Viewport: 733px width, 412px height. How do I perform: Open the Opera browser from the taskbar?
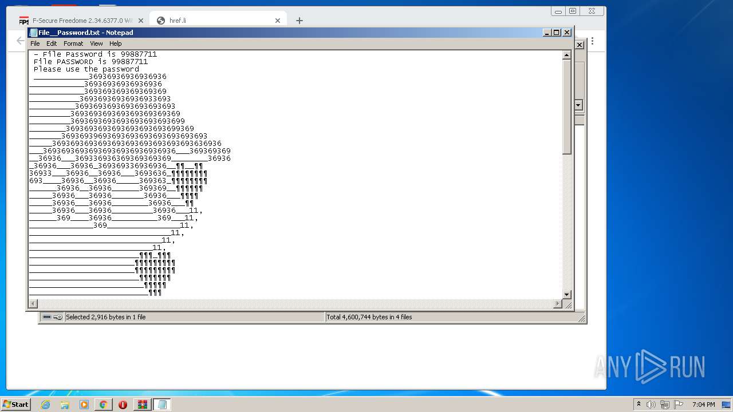[123, 405]
